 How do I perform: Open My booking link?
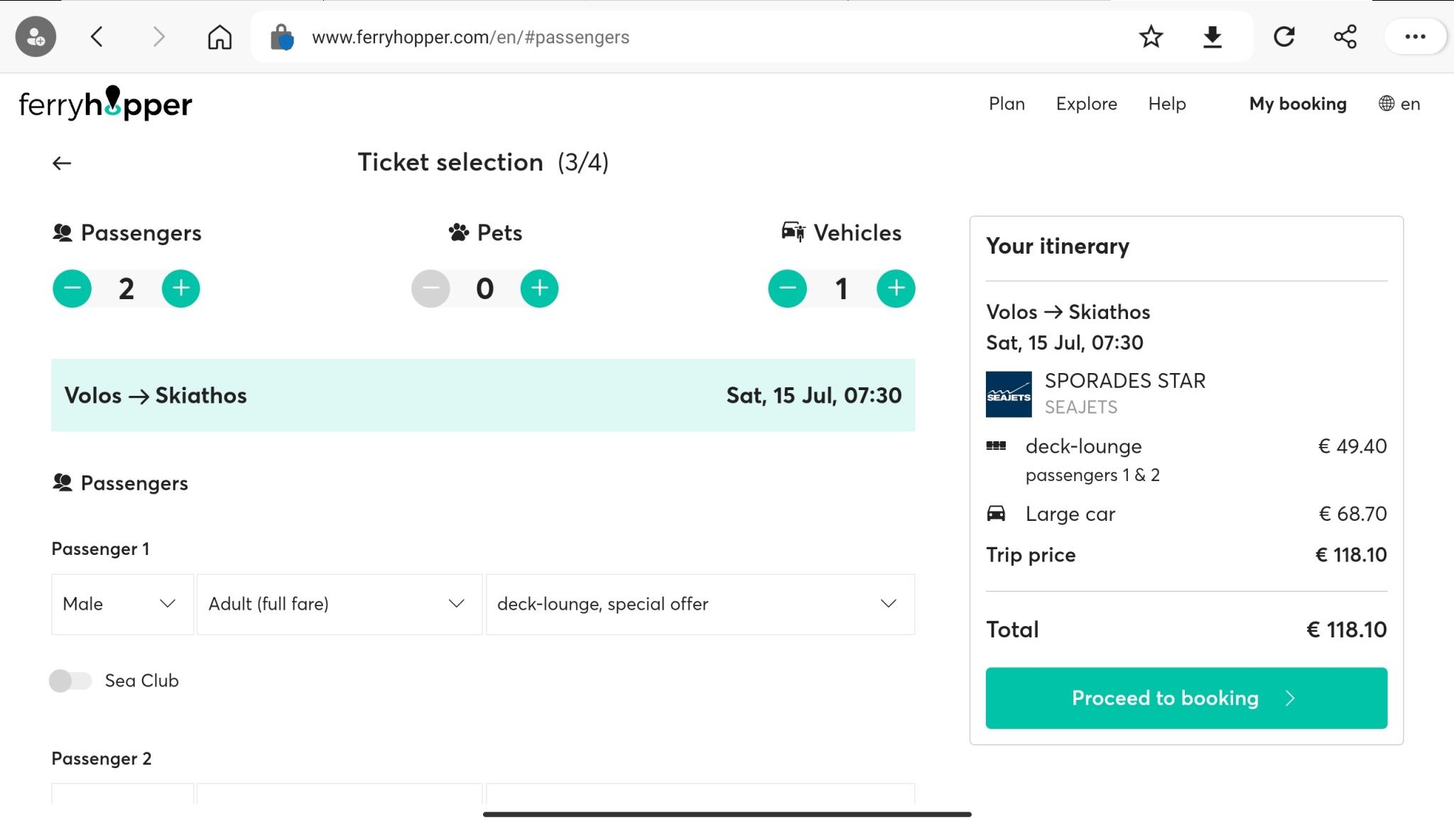pos(1297,104)
